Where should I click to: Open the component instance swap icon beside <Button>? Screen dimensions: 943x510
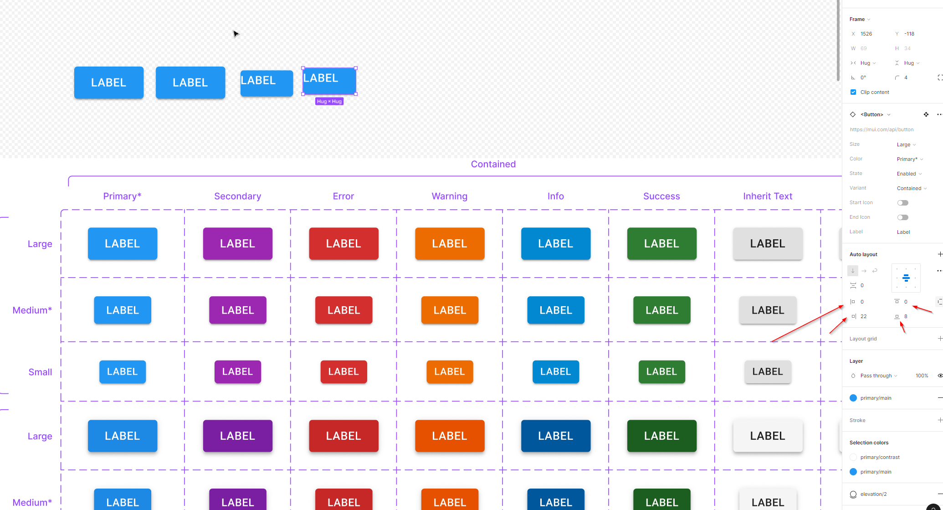pyautogui.click(x=926, y=114)
